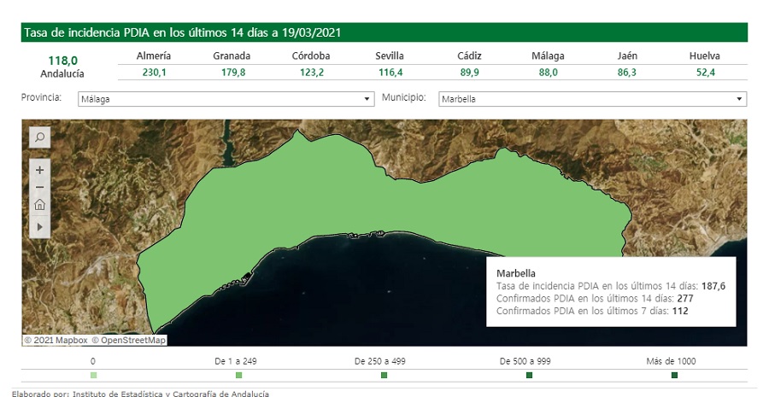Click Huelva incidence value 52,4
The image size is (769, 397).
705,73
